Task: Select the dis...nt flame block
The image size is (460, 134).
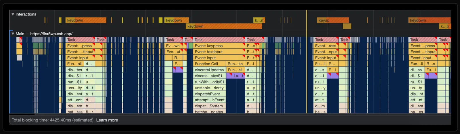Action: 417,94
